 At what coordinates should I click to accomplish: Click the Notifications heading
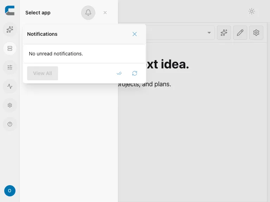coord(42,34)
